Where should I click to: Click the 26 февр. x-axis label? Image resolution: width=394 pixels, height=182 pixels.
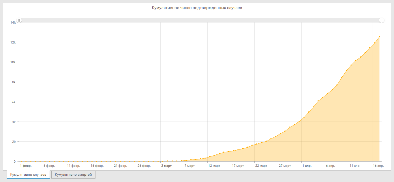click(x=144, y=166)
